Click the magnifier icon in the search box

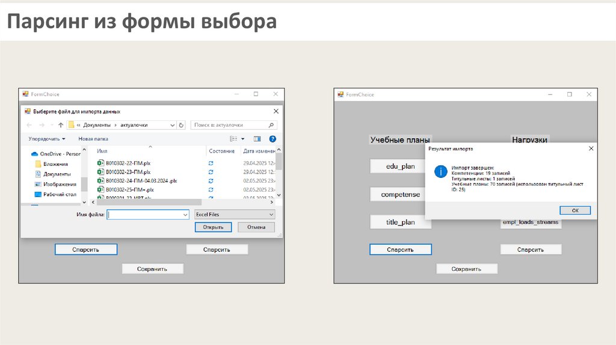click(x=271, y=125)
